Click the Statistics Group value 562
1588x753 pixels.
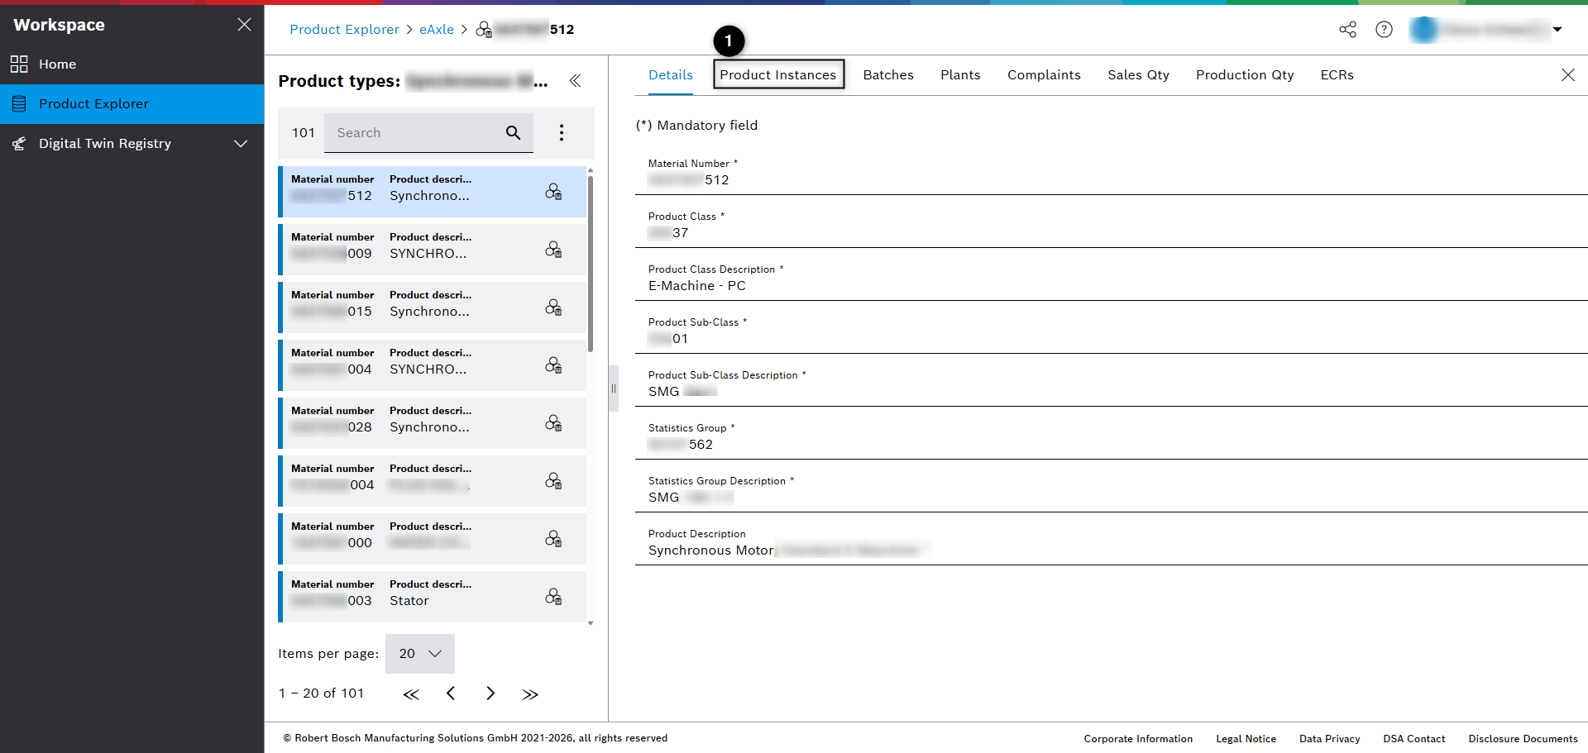coord(681,445)
